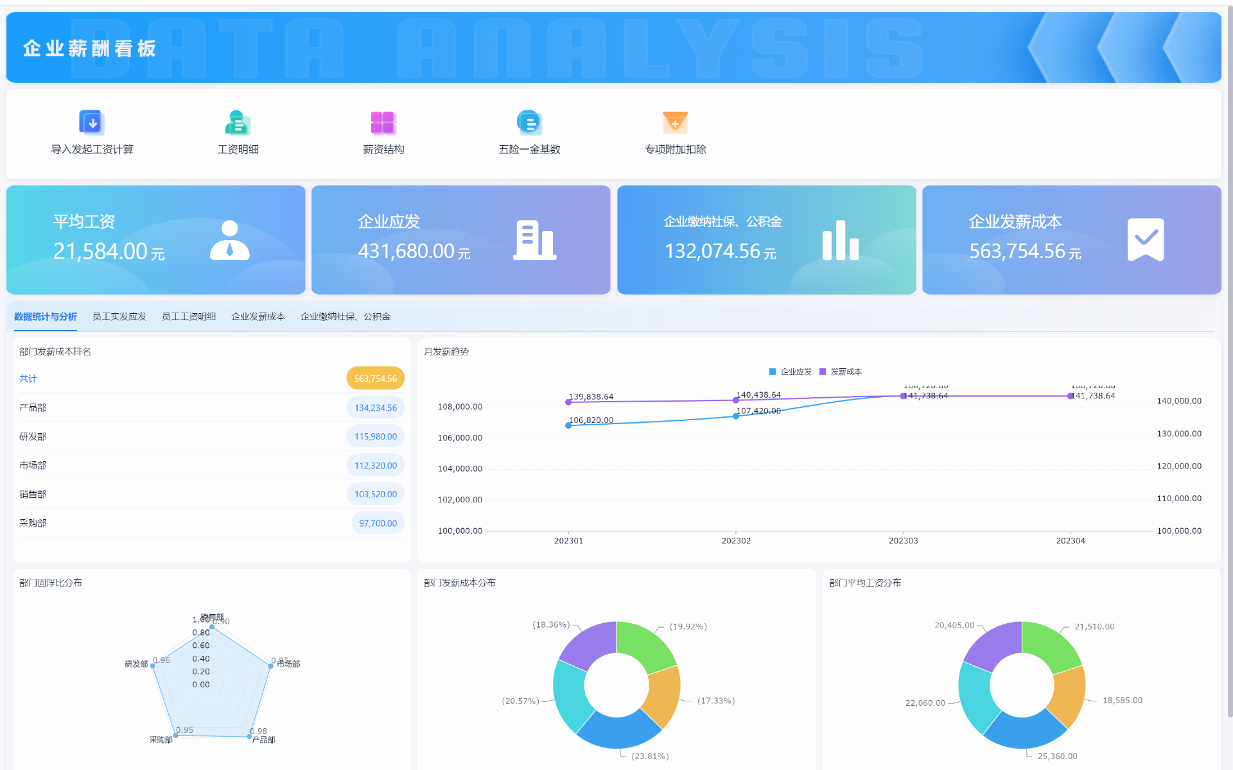This screenshot has width=1233, height=770.
Task: Click the 平均工资 person icon
Action: [229, 240]
